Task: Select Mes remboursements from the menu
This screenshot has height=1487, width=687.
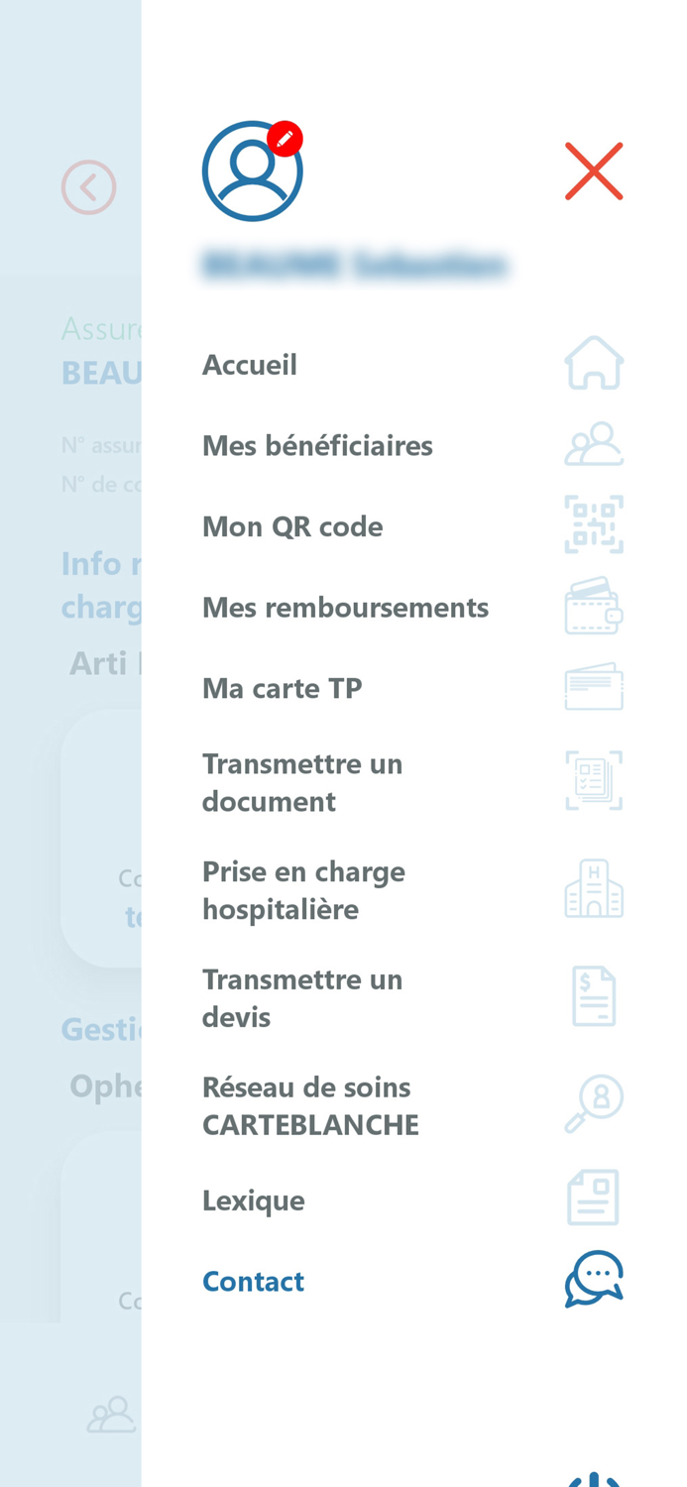Action: [346, 607]
